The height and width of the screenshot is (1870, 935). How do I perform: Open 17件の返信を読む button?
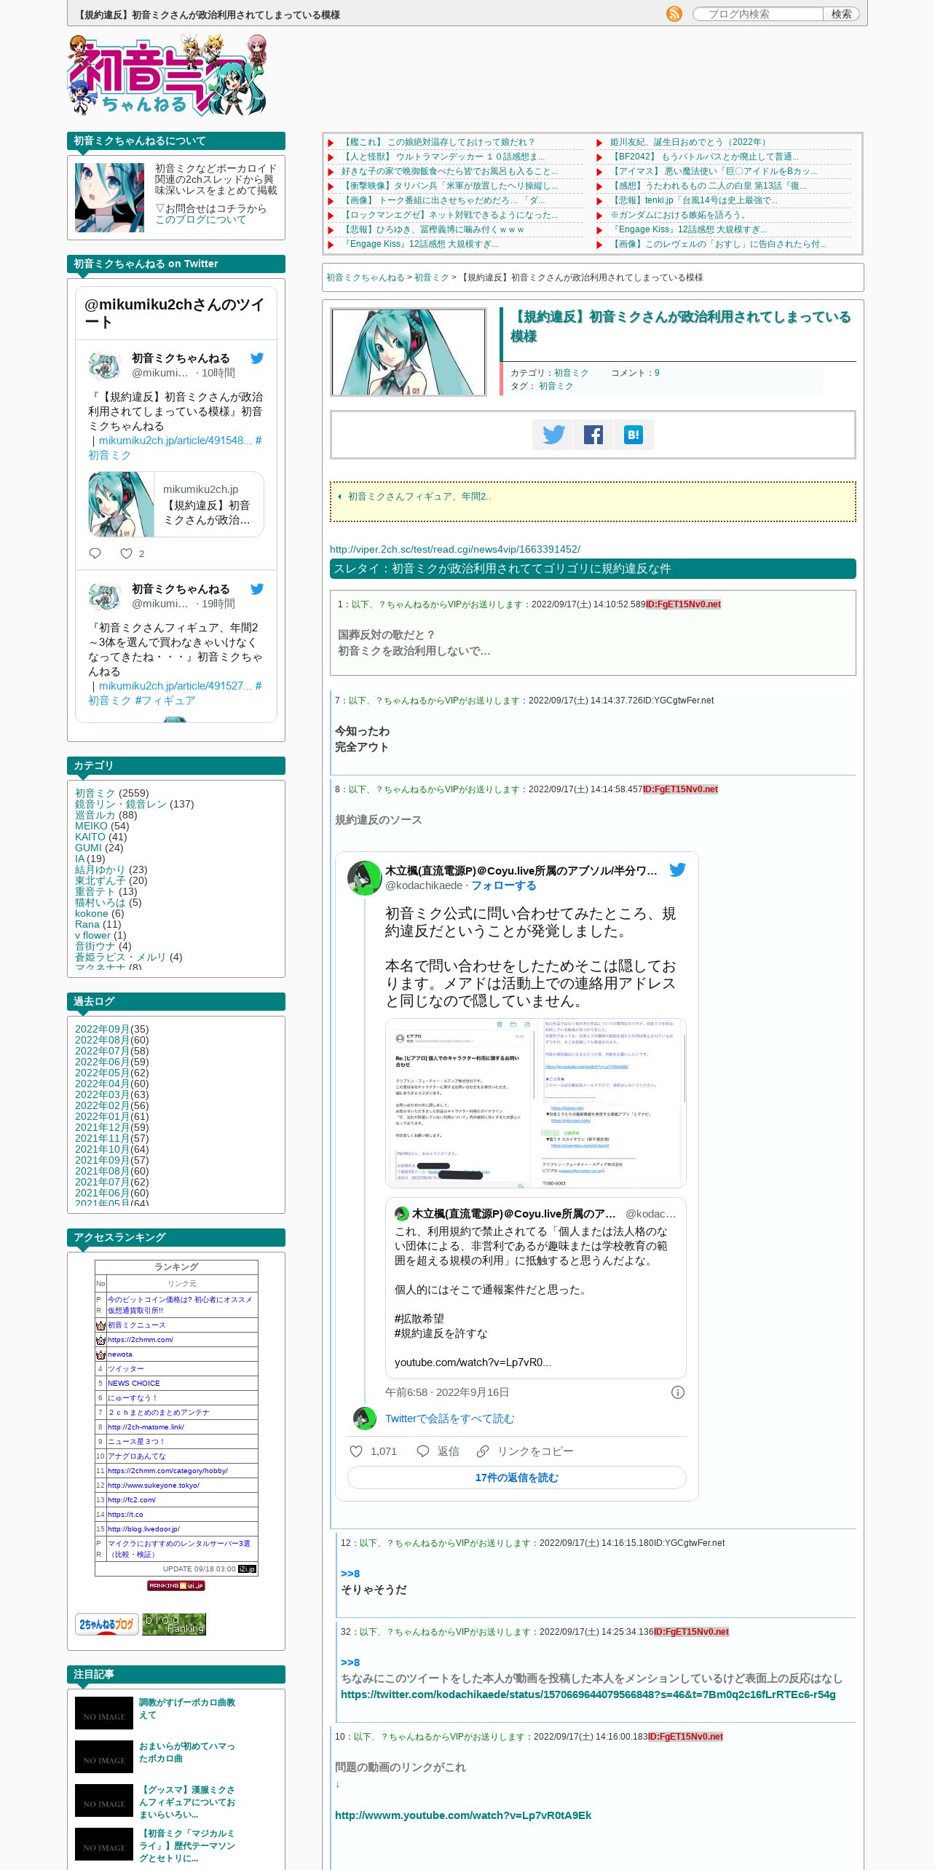(517, 1478)
